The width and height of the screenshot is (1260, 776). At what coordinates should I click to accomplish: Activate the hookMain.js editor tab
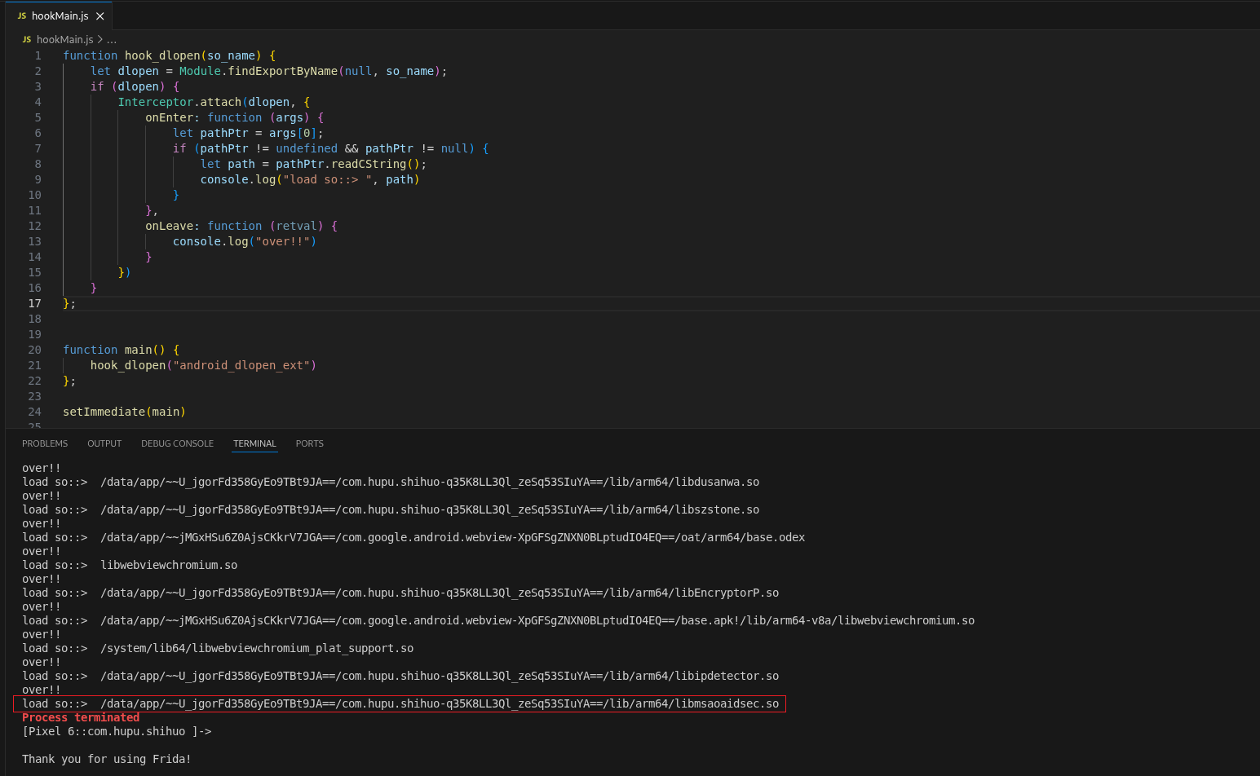[x=60, y=16]
